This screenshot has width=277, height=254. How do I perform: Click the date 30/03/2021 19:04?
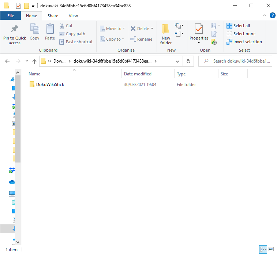[x=140, y=85]
